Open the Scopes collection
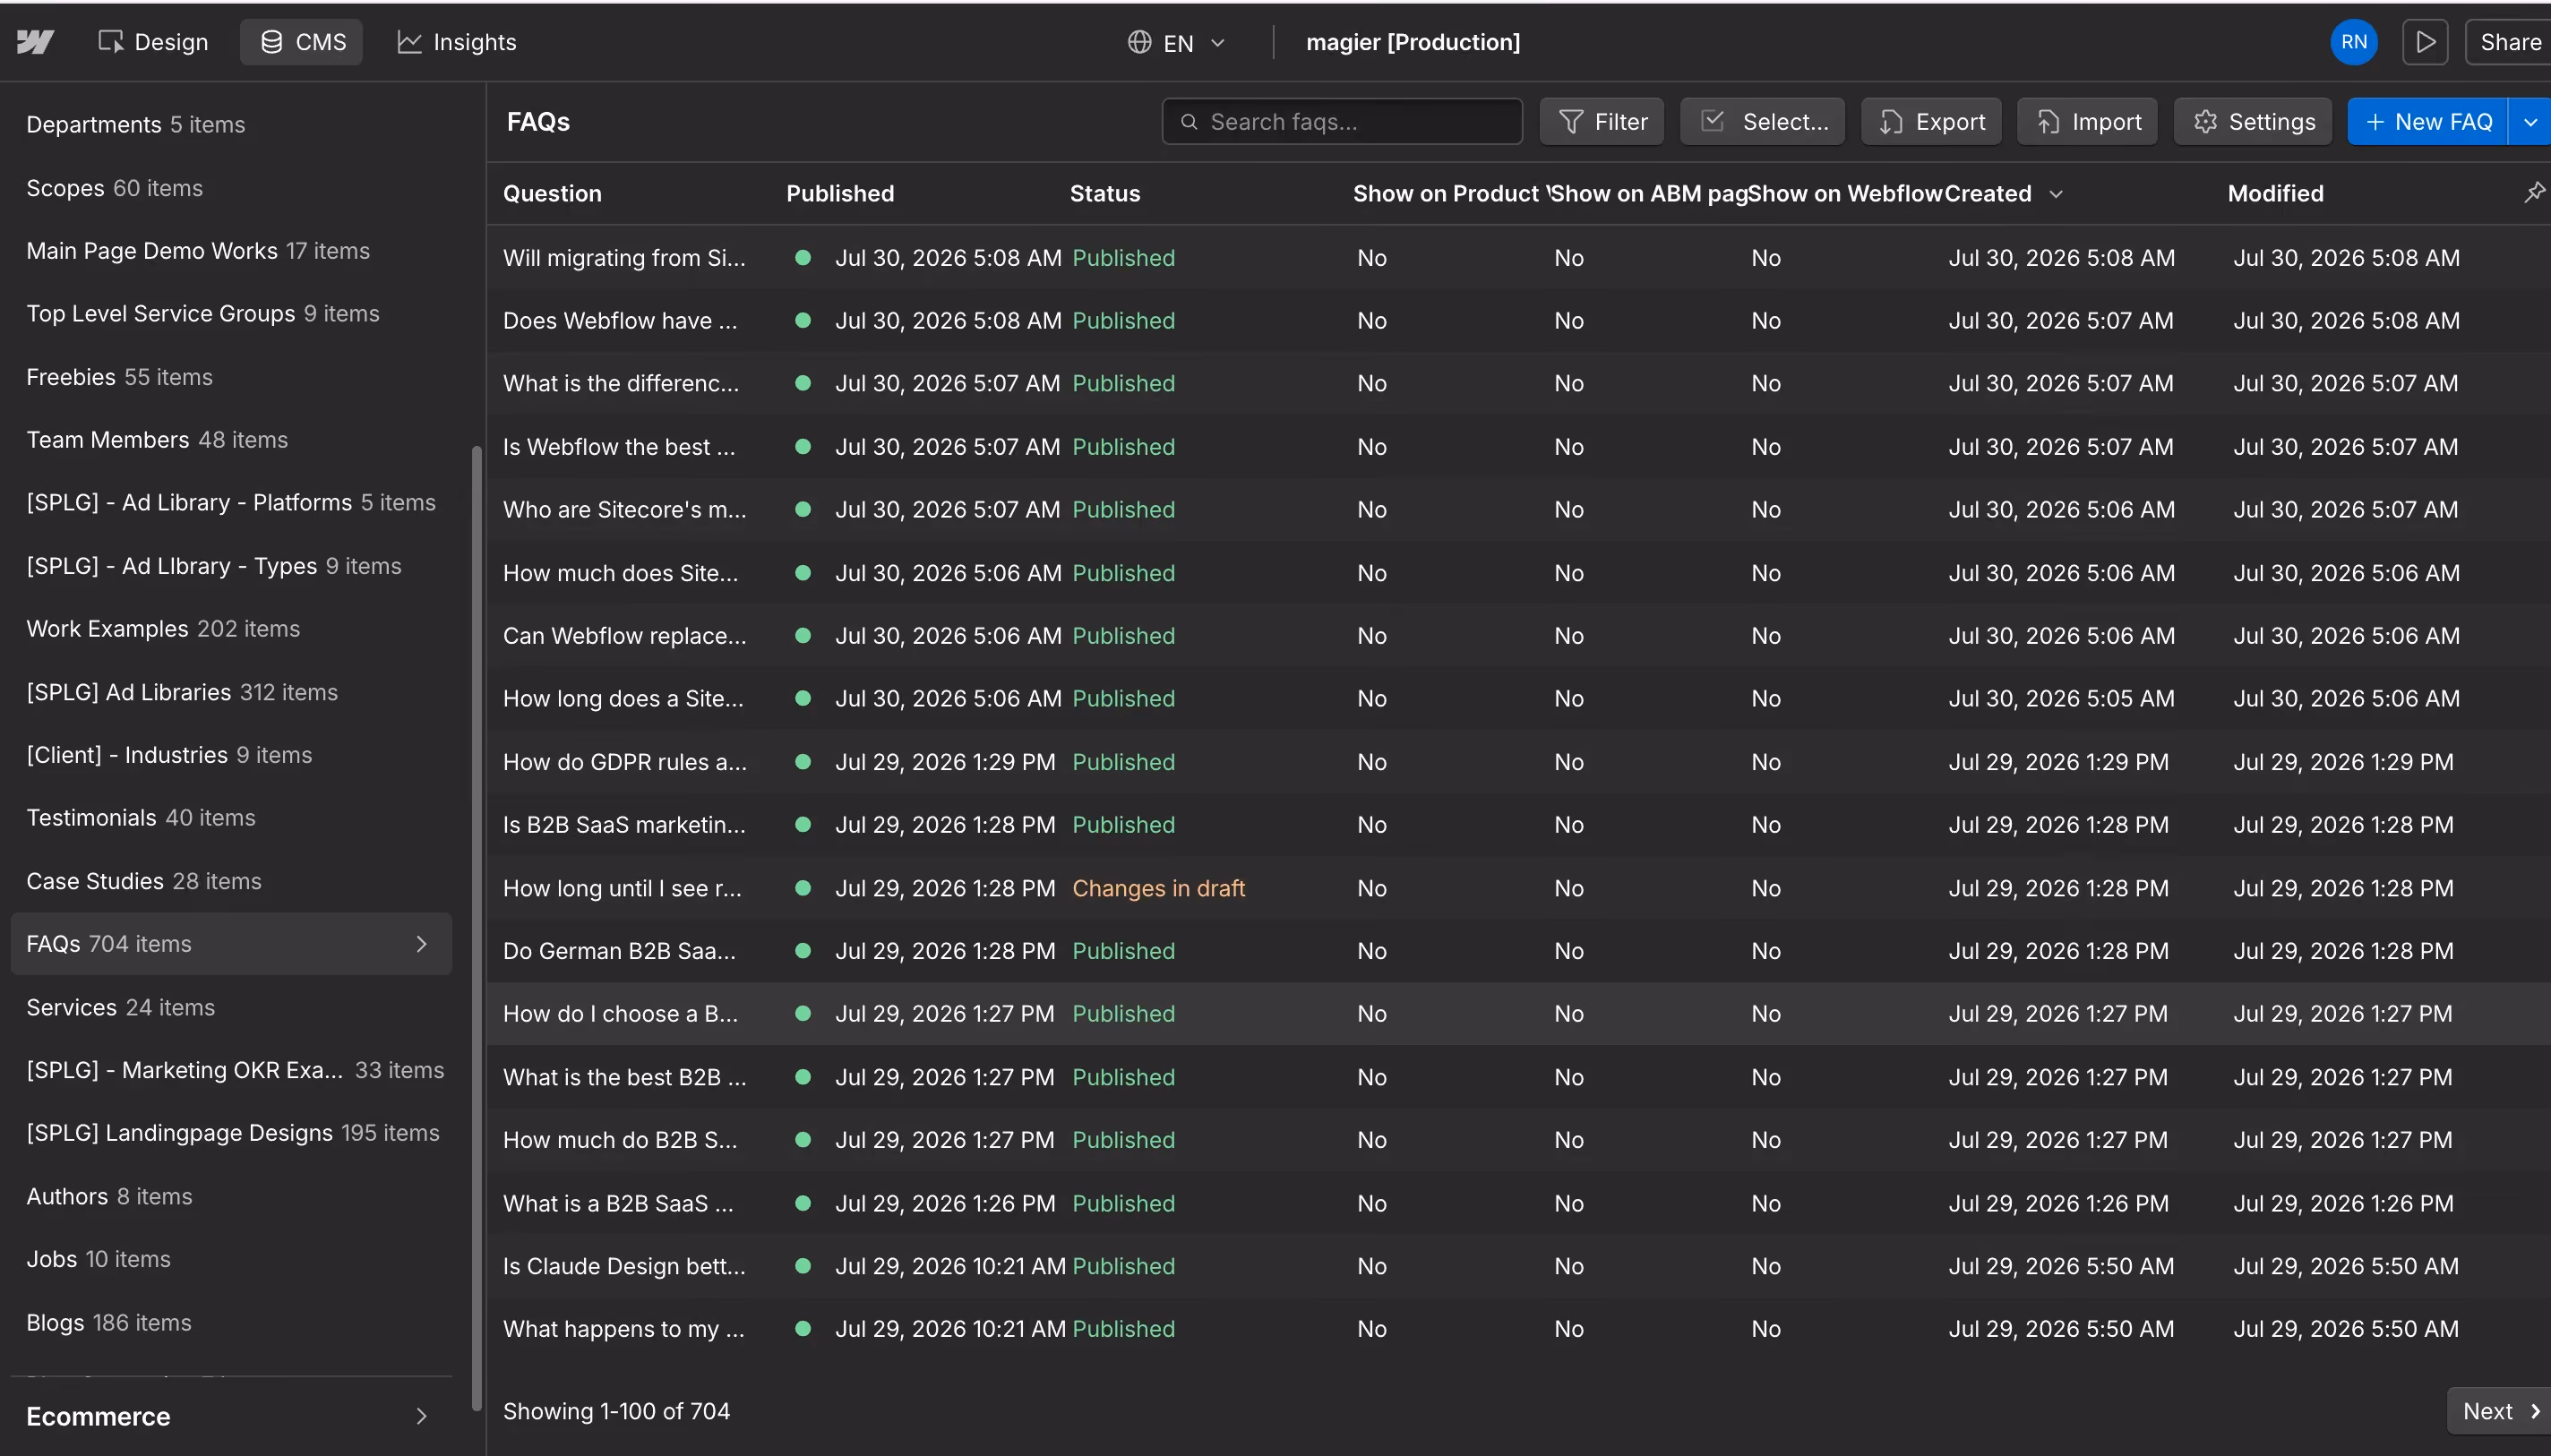 (x=231, y=188)
